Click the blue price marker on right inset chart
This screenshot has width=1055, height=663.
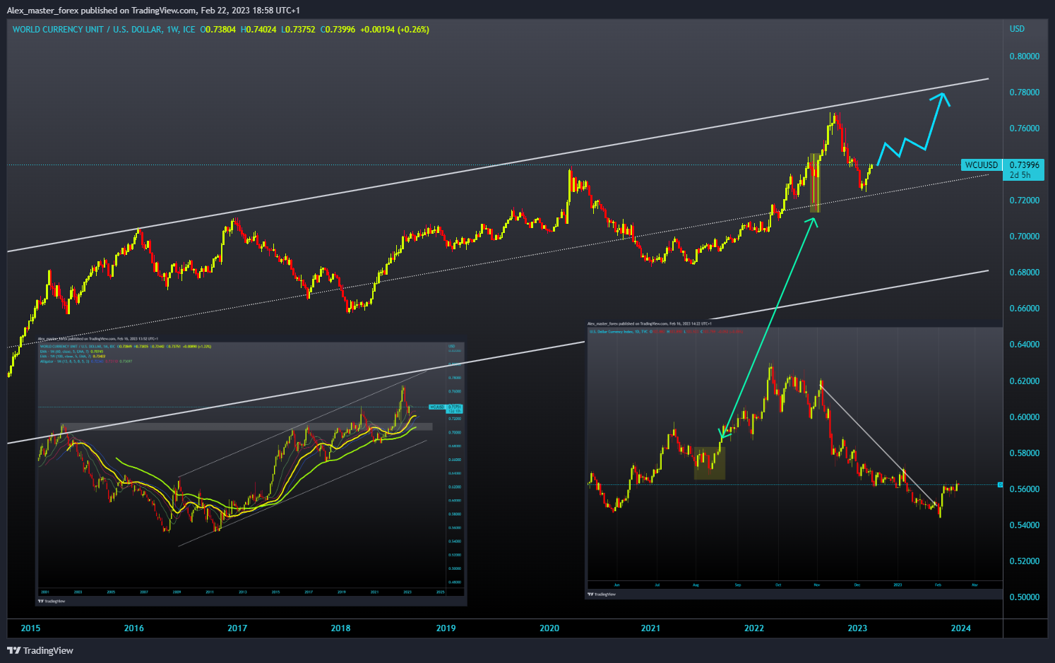1000,484
